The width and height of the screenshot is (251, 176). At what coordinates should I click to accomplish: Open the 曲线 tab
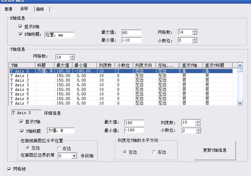pyautogui.click(x=40, y=9)
